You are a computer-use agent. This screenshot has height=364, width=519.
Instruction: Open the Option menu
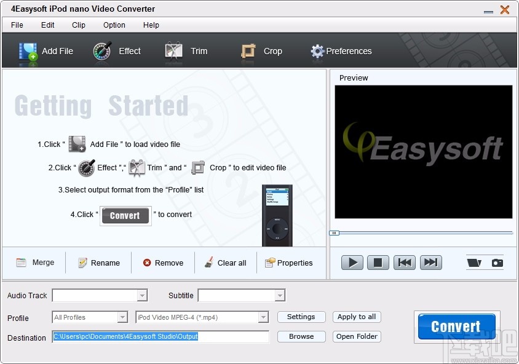pyautogui.click(x=114, y=25)
